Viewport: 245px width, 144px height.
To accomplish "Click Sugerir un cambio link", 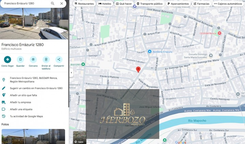I will pyautogui.click(x=36, y=88).
